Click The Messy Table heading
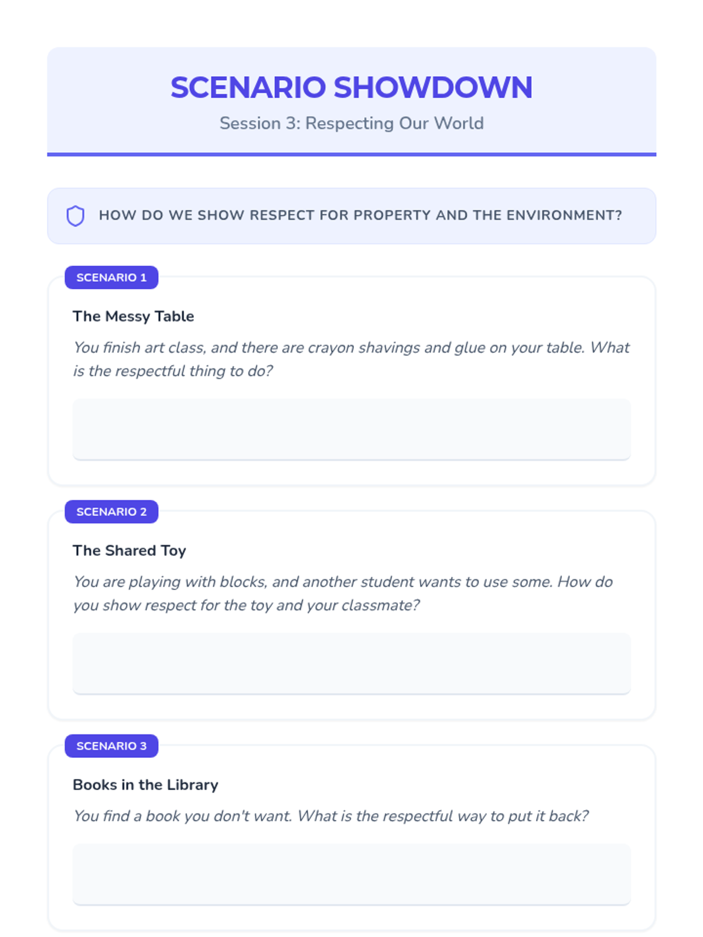Screen dimensions: 703x937 [134, 316]
